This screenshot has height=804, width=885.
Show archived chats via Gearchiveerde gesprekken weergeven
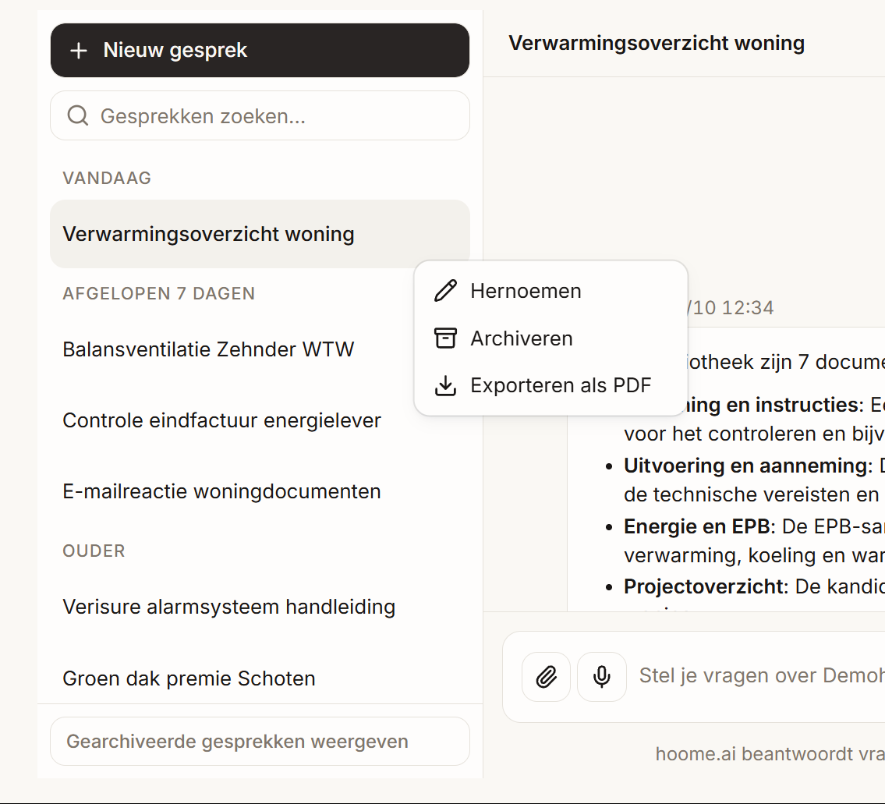(260, 742)
